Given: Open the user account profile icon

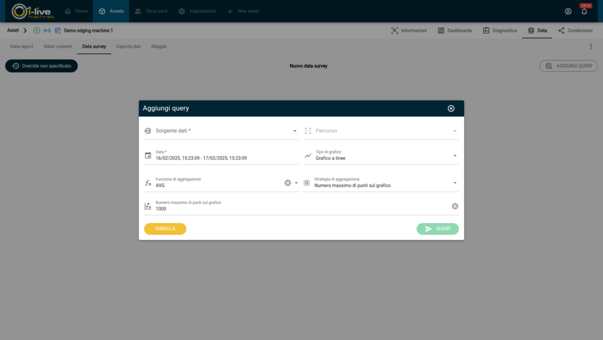Looking at the screenshot, I should point(568,11).
